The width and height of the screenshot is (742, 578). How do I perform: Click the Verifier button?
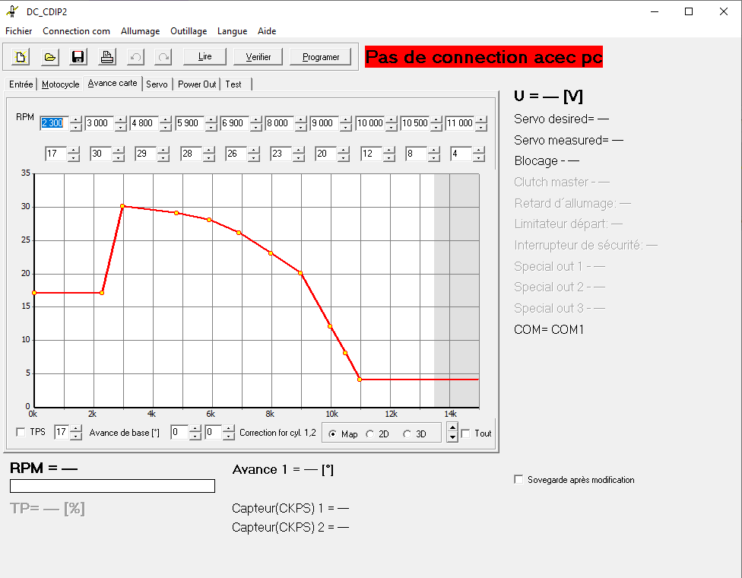[x=258, y=57]
